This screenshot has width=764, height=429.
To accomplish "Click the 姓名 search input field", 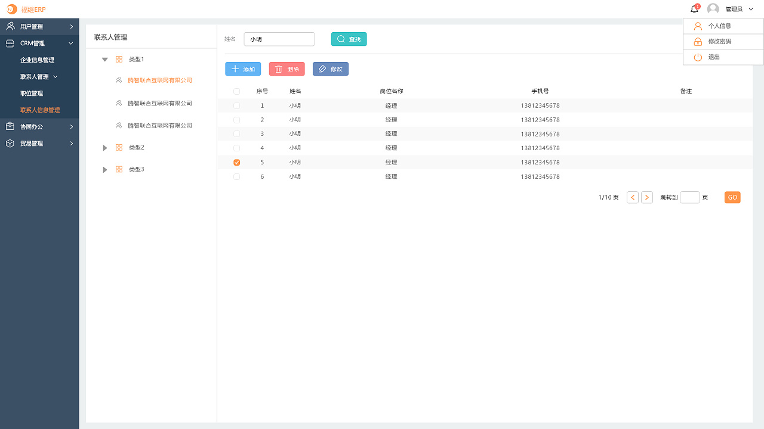I will (279, 39).
